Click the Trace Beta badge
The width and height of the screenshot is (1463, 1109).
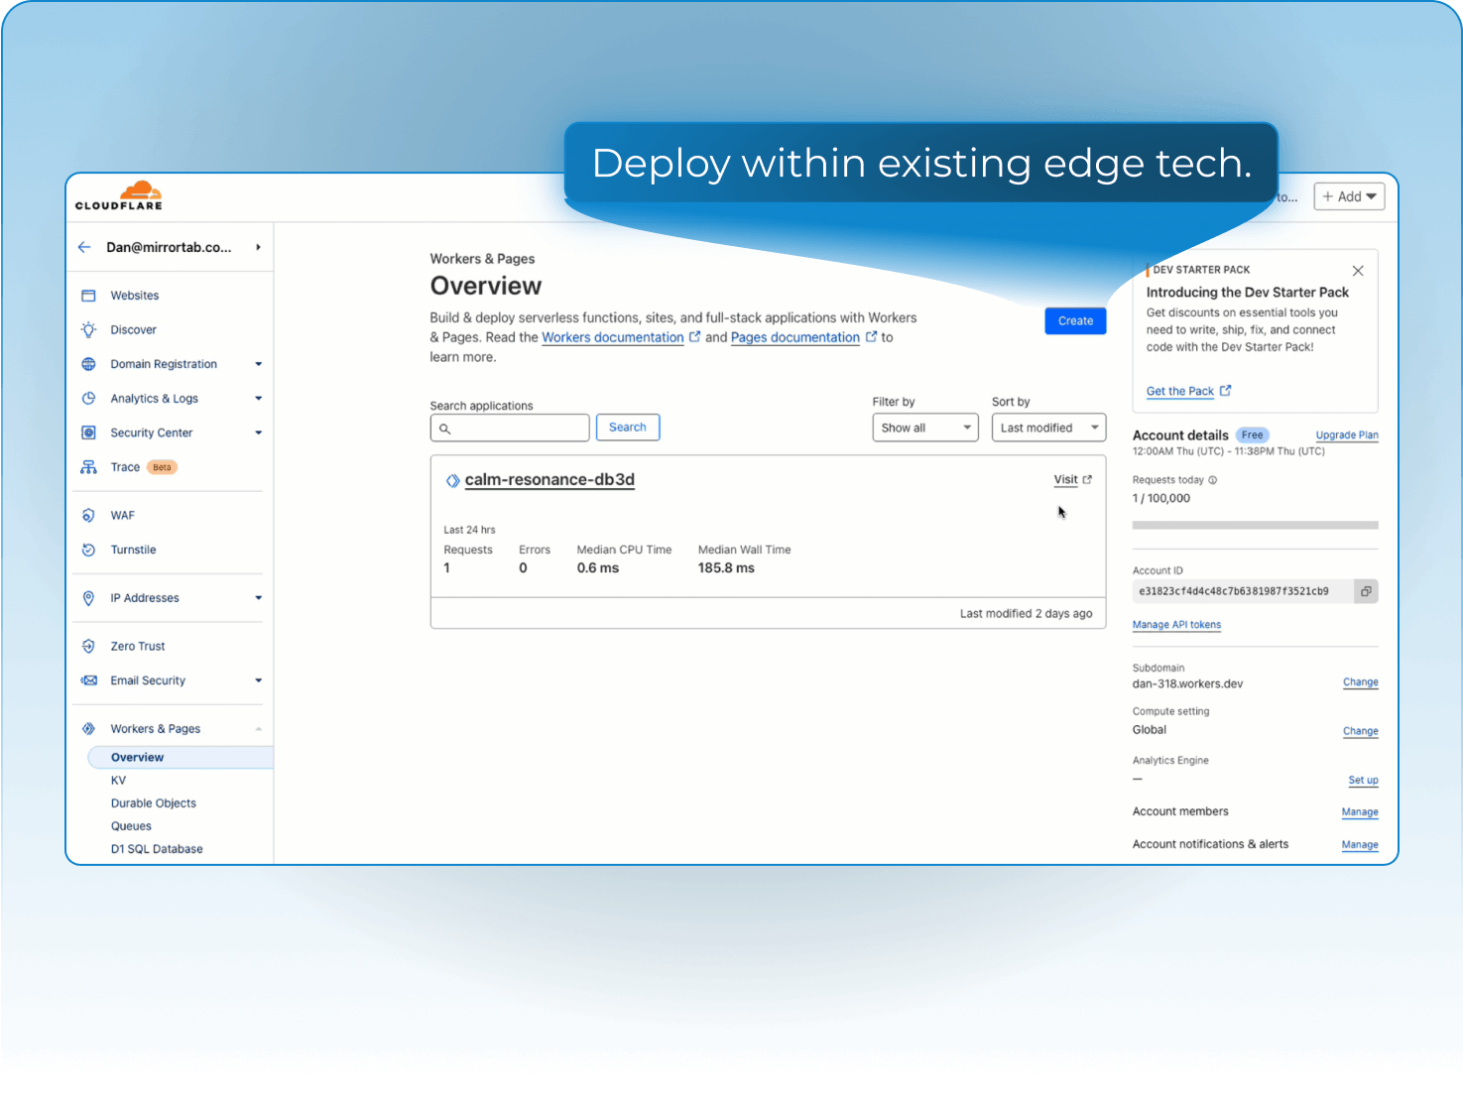point(162,467)
